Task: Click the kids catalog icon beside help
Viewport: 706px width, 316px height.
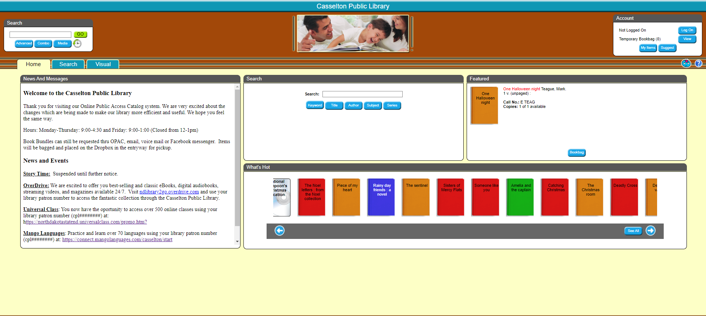Action: (686, 63)
